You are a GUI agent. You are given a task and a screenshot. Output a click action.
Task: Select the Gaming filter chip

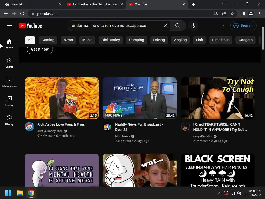pyautogui.click(x=48, y=40)
